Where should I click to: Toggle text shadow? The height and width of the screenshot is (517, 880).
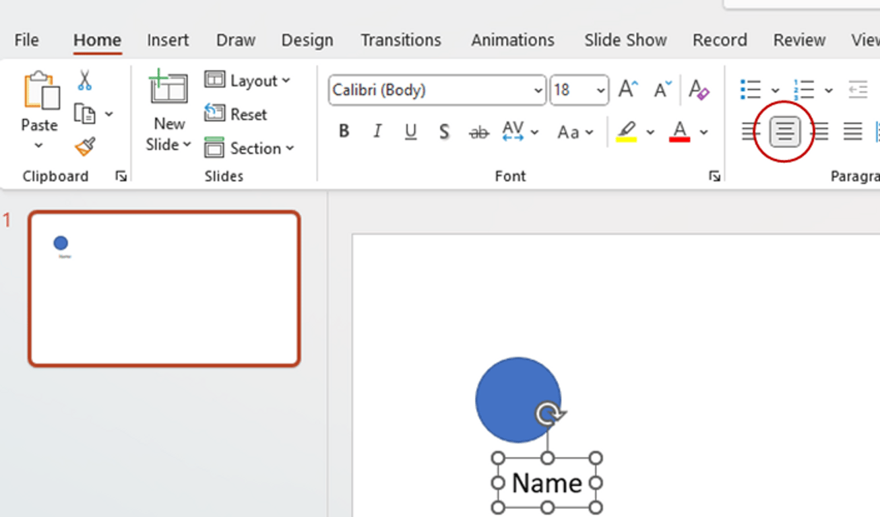coord(444,132)
